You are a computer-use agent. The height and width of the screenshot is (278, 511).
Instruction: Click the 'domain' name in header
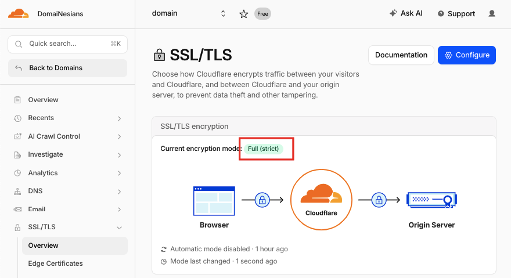click(164, 13)
